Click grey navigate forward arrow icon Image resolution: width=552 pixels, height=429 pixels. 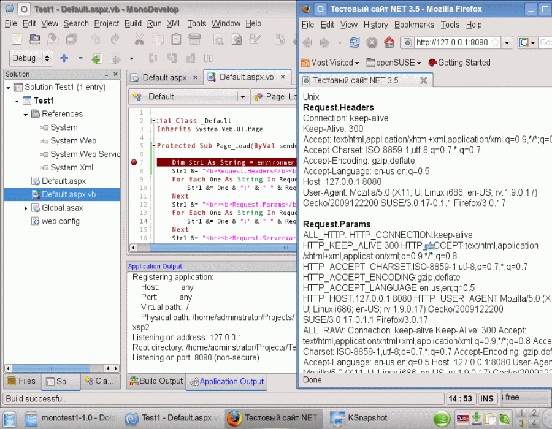click(x=115, y=58)
